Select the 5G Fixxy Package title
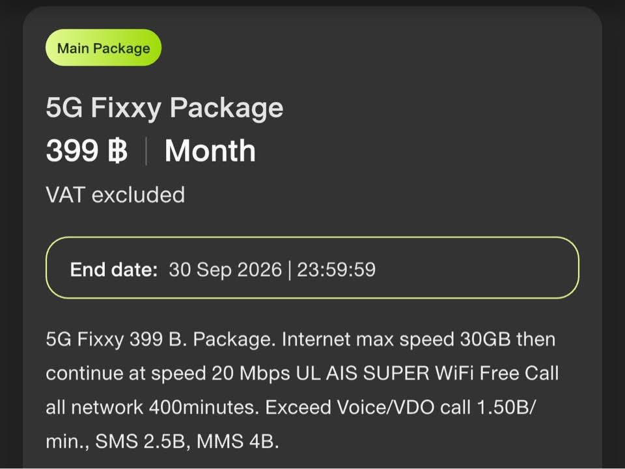The width and height of the screenshot is (625, 469). (165, 107)
